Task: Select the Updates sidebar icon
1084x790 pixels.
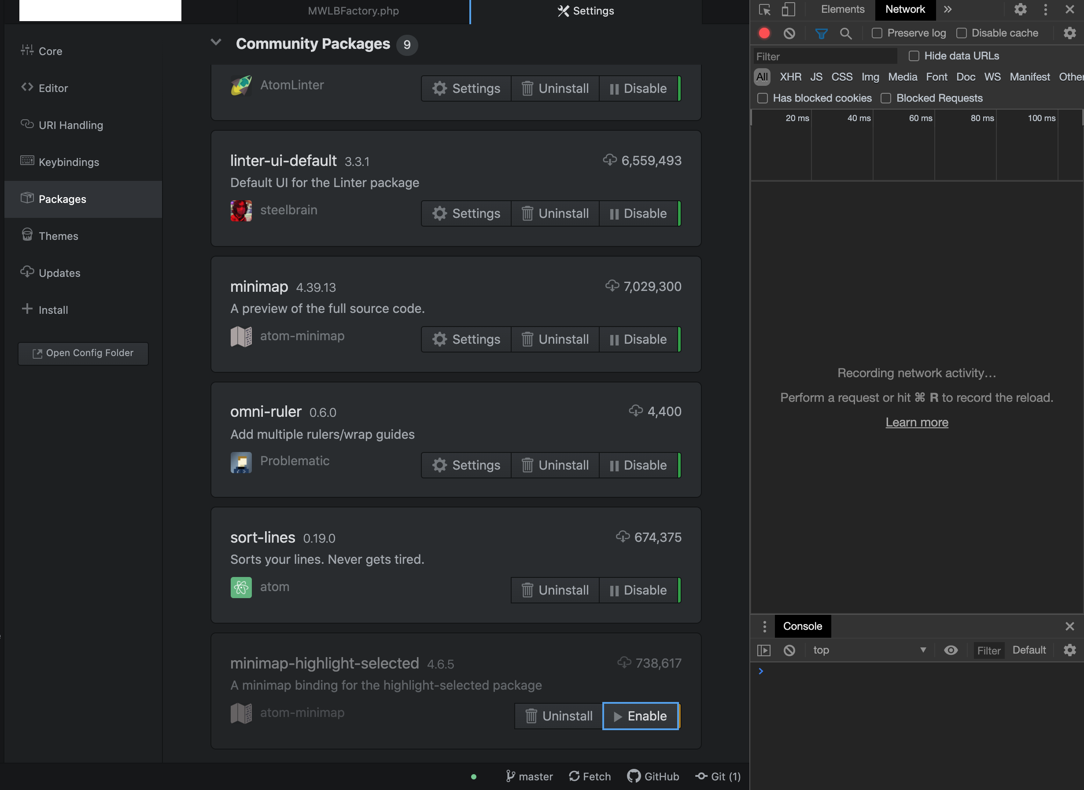Action: tap(27, 272)
